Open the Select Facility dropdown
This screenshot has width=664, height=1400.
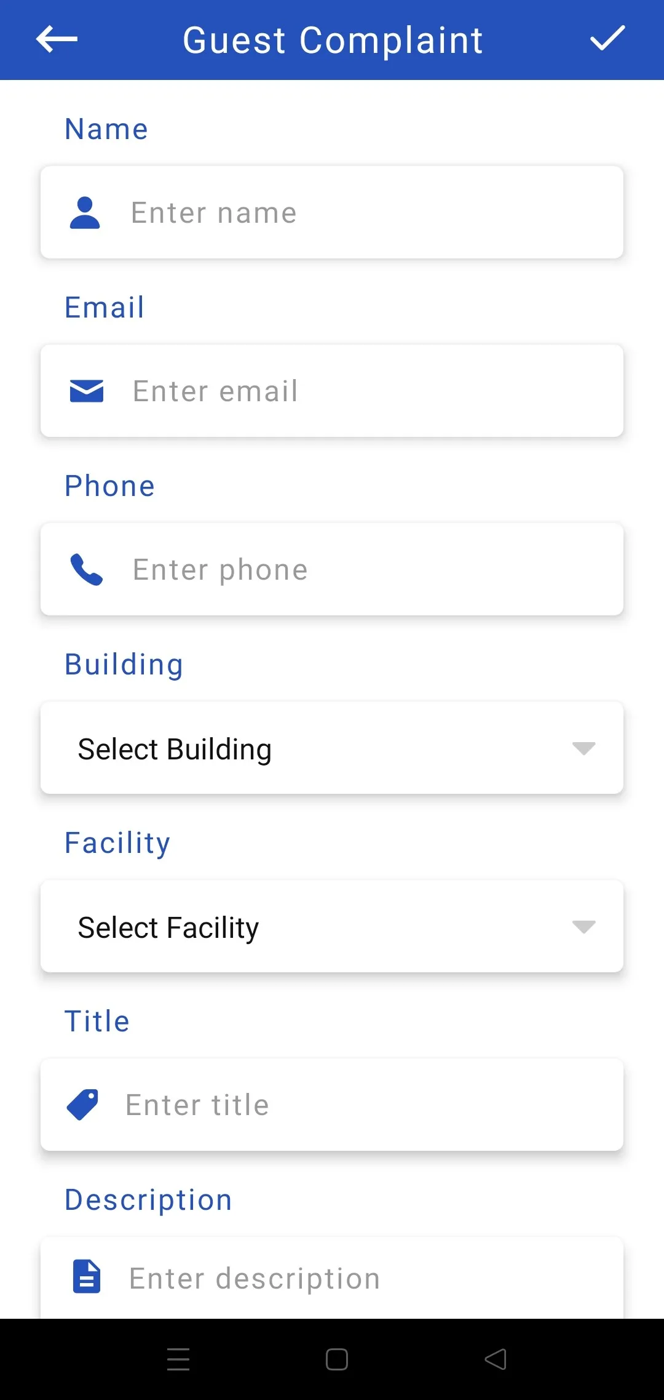pos(332,926)
